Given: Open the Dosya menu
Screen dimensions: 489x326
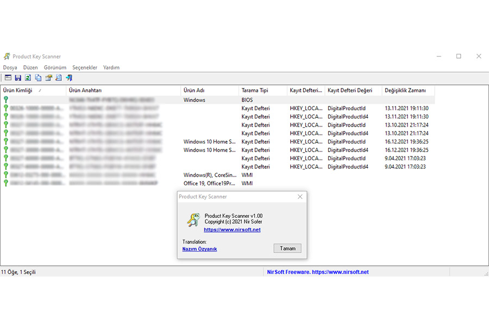Looking at the screenshot, I should pos(10,67).
